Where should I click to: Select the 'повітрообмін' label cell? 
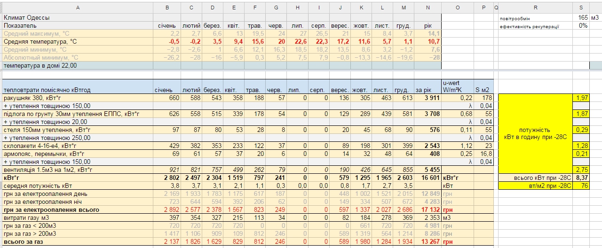[x=535, y=17]
